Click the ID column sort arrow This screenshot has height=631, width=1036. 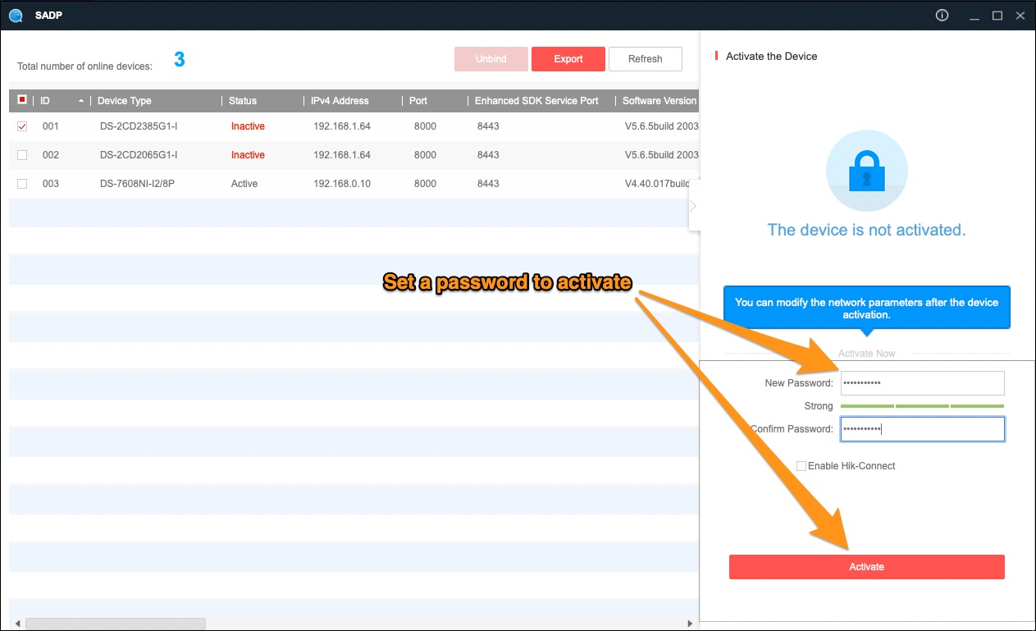click(x=80, y=101)
